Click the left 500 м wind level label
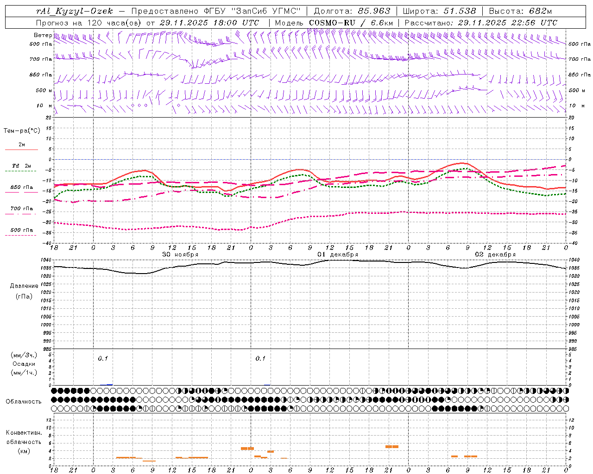 [x=44, y=90]
